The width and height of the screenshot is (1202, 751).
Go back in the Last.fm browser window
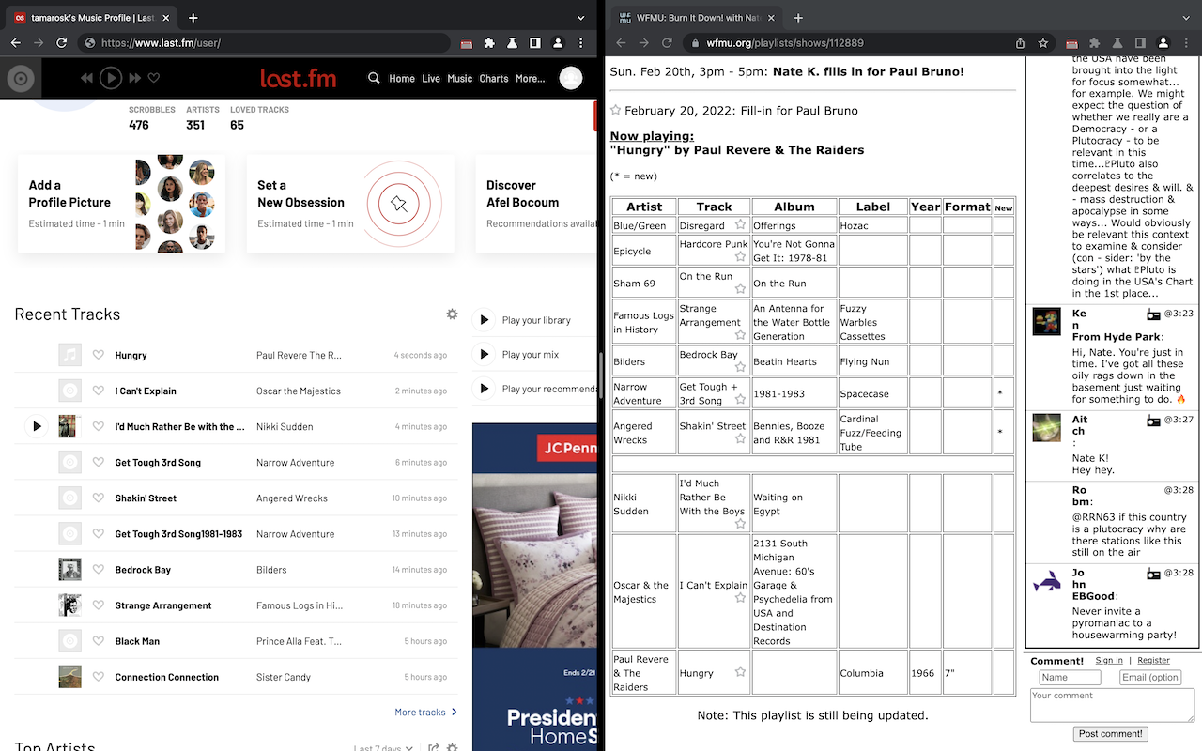[x=16, y=43]
